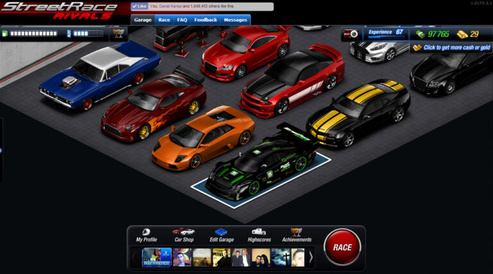Image resolution: width=493 pixels, height=274 pixels.
Task: Select the blue classic muscle car
Action: (99, 75)
